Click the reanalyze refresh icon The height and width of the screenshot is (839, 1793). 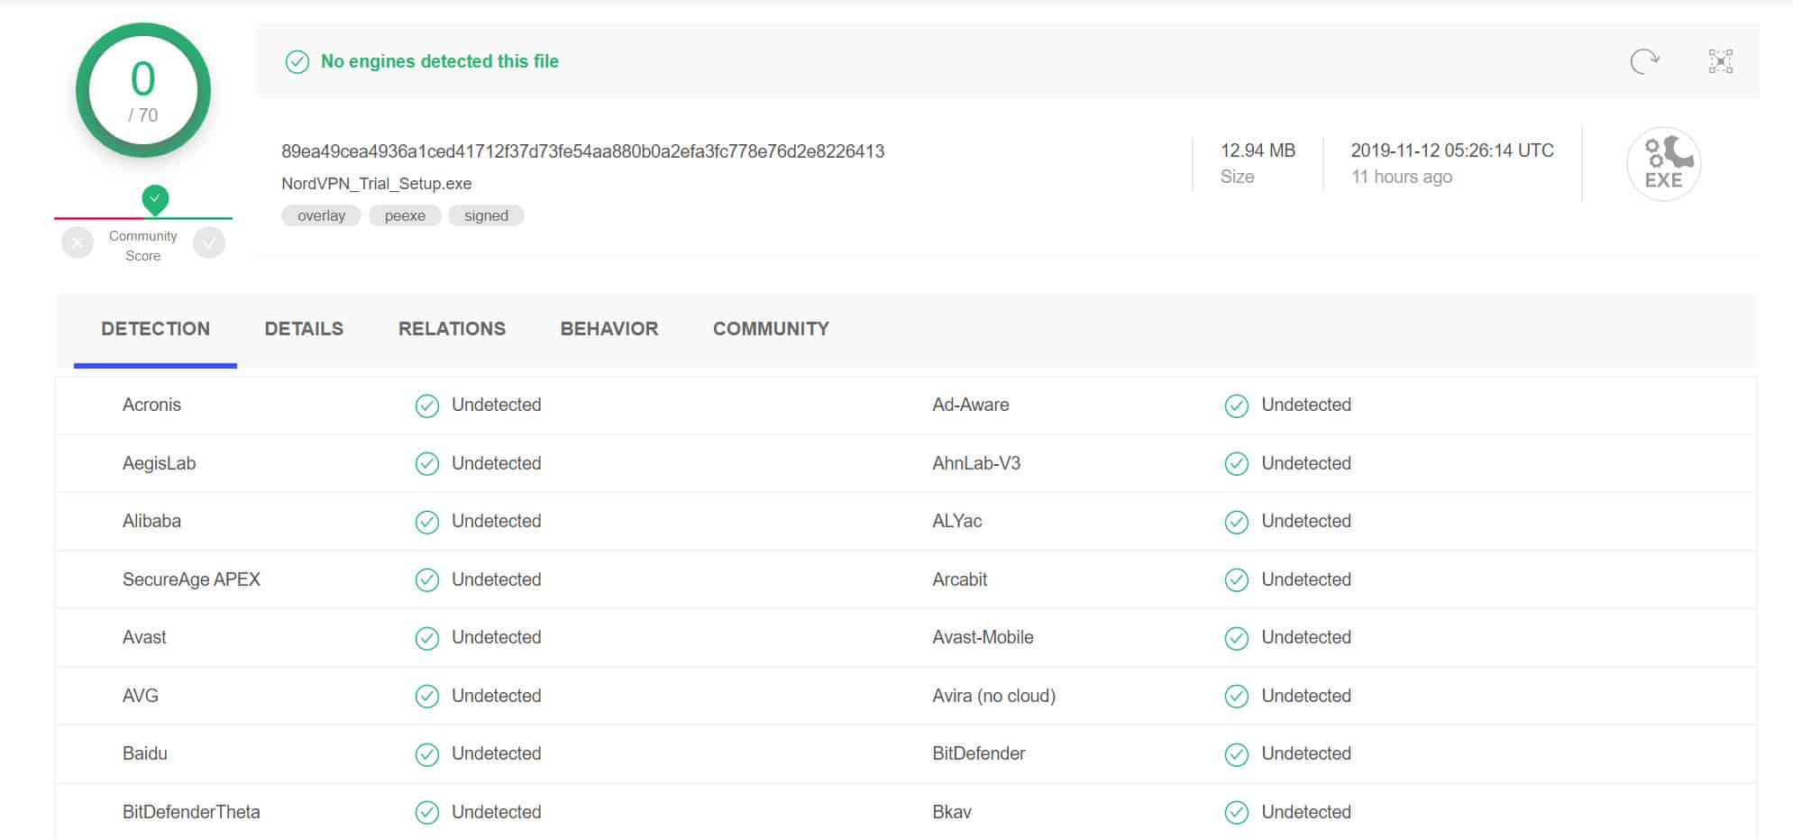point(1645,61)
